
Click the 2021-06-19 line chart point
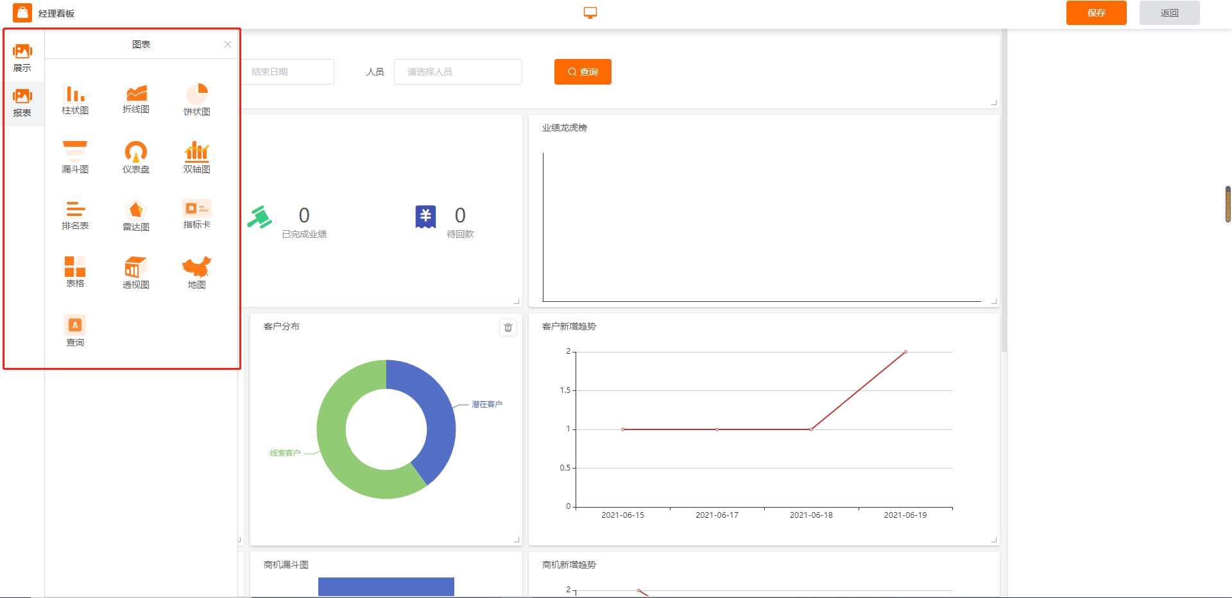point(905,352)
